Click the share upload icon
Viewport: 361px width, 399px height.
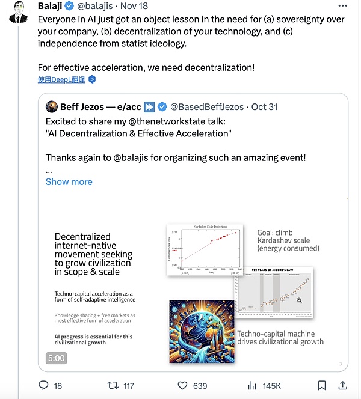coord(343,385)
